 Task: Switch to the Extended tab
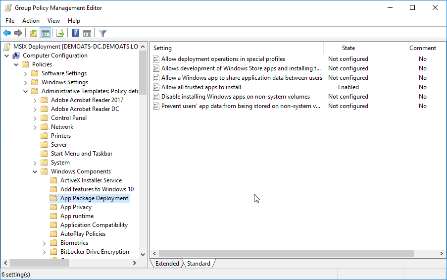[167, 264]
